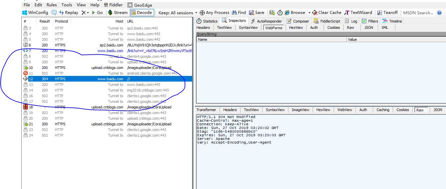Open the Remove sessions X dropdown

pyautogui.click(x=85, y=13)
